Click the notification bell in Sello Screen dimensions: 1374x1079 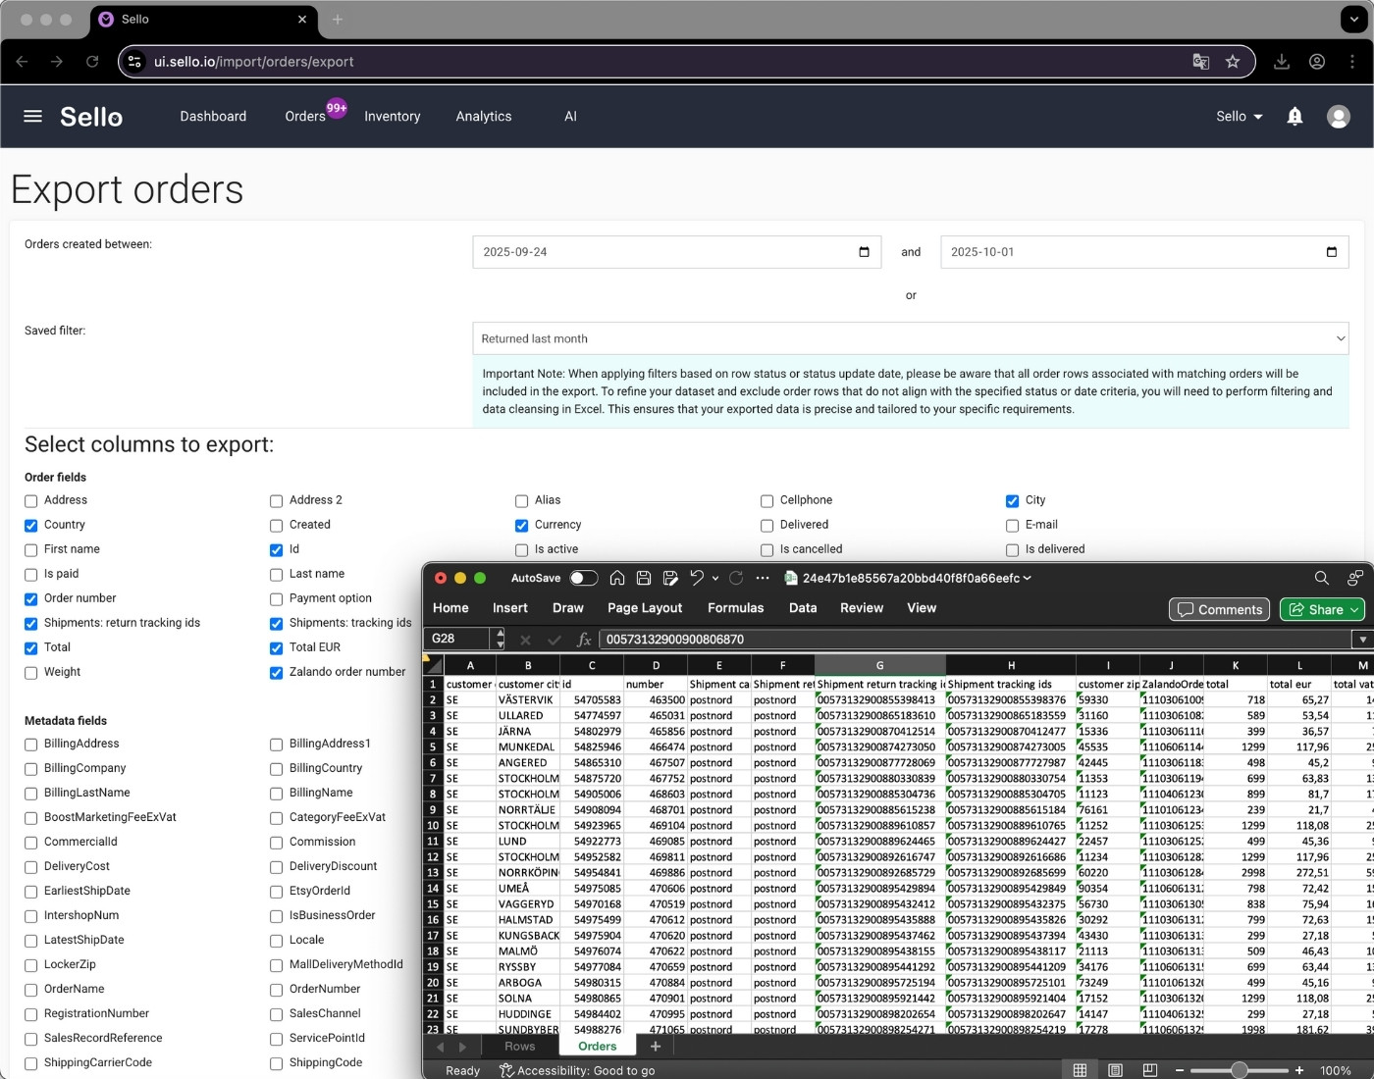(x=1295, y=116)
